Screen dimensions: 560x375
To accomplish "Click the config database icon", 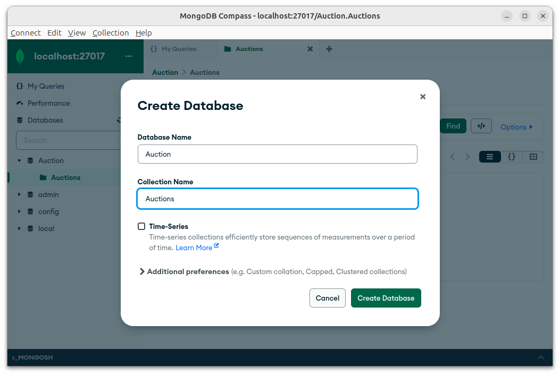I will (x=30, y=211).
